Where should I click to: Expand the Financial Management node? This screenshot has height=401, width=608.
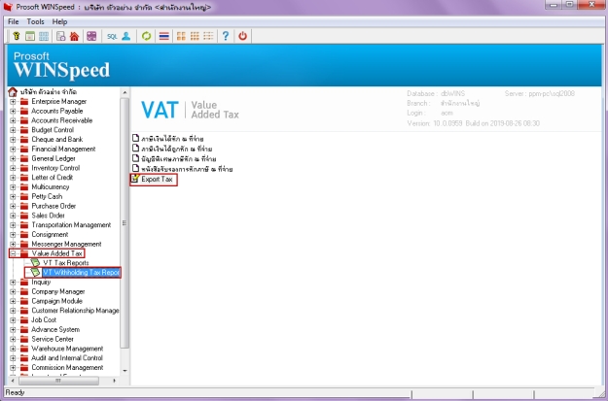[14, 149]
